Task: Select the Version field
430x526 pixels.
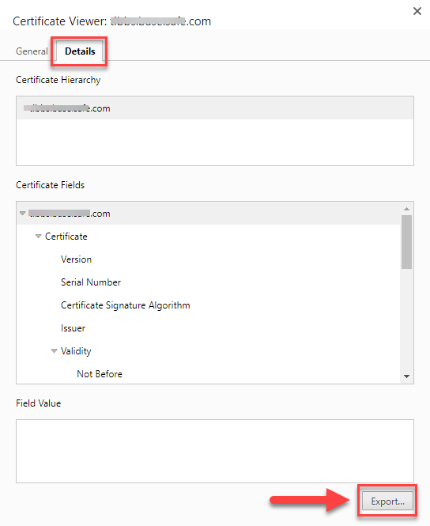Action: pyautogui.click(x=209, y=259)
